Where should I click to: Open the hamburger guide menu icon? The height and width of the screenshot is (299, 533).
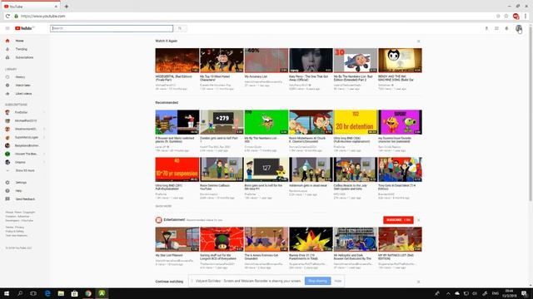(7, 28)
